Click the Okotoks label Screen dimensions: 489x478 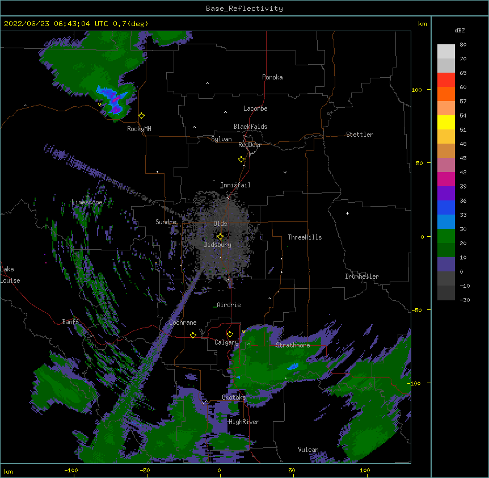[x=234, y=397]
